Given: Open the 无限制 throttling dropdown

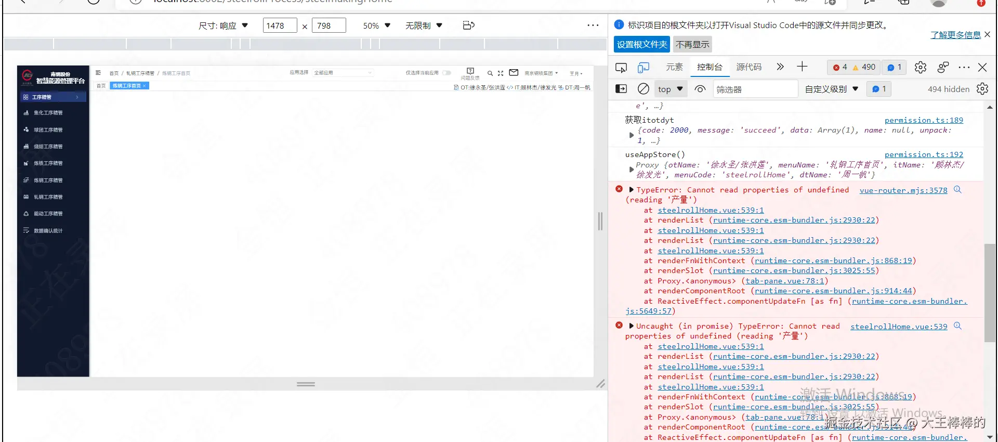Looking at the screenshot, I should coord(424,25).
